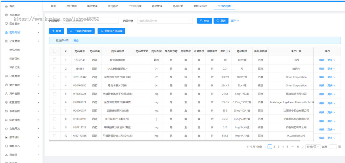Click the 医疗服务 monitor icon
Screen dimensions: 345x163
[x=6, y=24]
